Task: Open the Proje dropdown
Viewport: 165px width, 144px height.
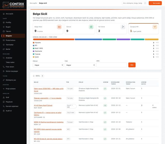Action: (x=48, y=65)
